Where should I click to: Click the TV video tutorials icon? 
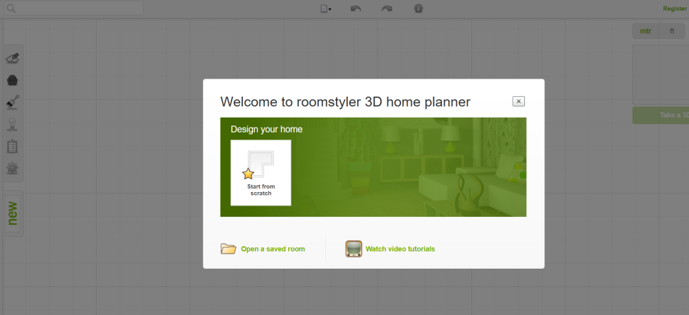353,249
